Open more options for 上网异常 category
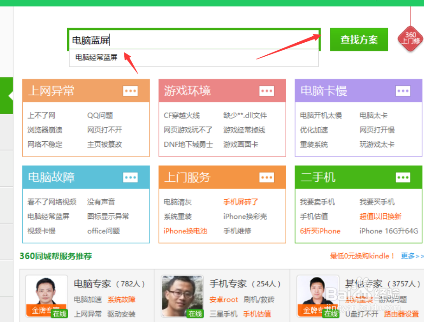424x322 pixels. 130,91
